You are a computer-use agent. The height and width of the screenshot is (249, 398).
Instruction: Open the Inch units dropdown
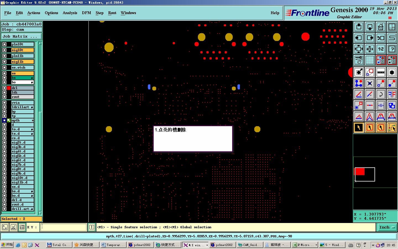click(387, 227)
